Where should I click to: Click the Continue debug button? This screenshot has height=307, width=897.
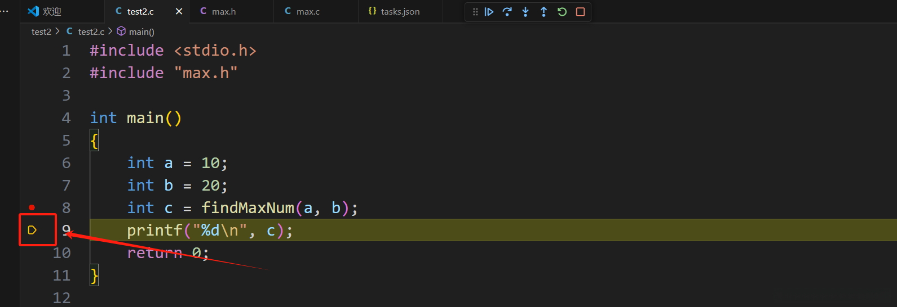(x=489, y=12)
